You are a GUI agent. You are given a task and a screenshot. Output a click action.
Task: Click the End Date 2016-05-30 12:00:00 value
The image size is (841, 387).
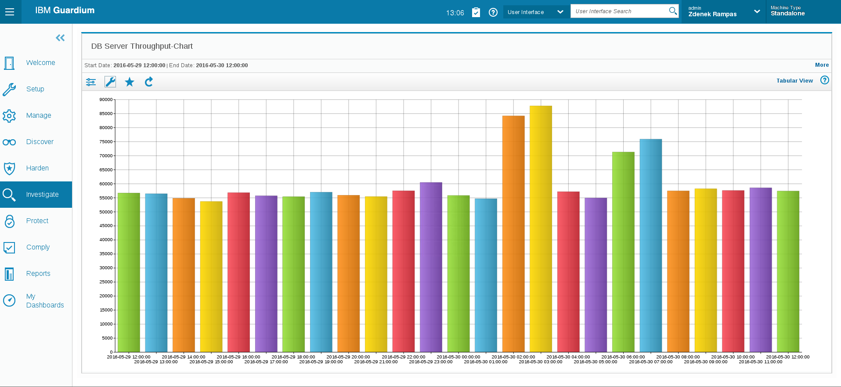pyautogui.click(x=222, y=65)
